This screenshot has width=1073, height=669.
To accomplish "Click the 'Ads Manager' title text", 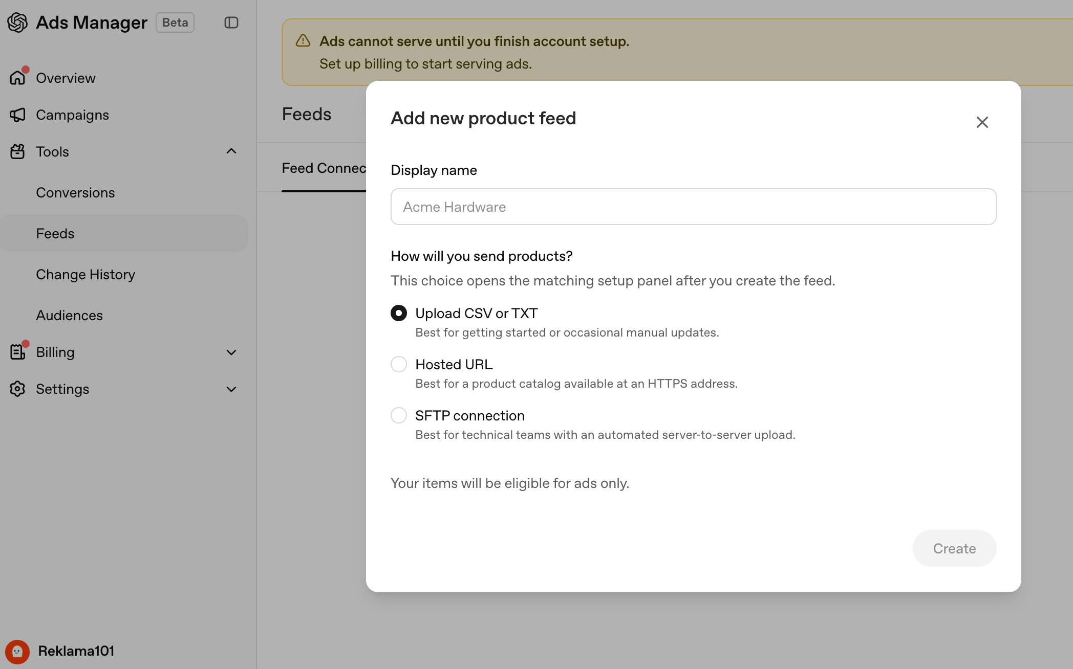I will pos(92,23).
